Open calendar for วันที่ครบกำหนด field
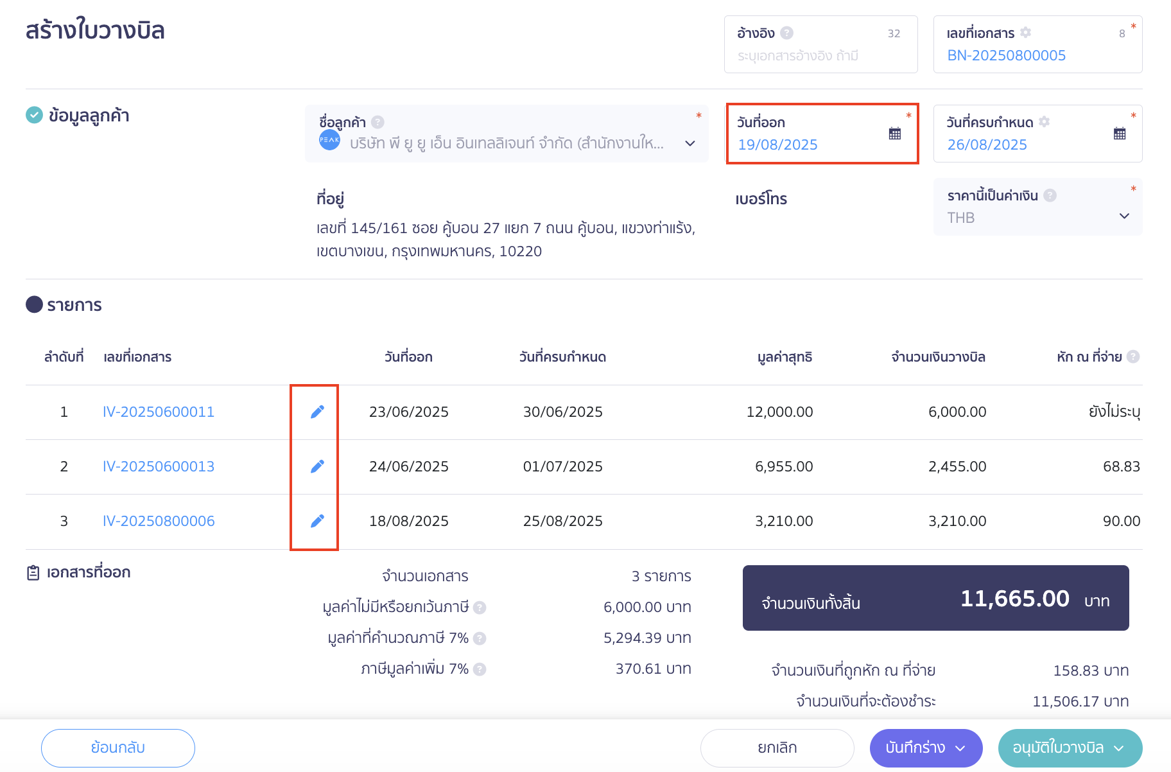This screenshot has height=772, width=1171. coord(1120,133)
